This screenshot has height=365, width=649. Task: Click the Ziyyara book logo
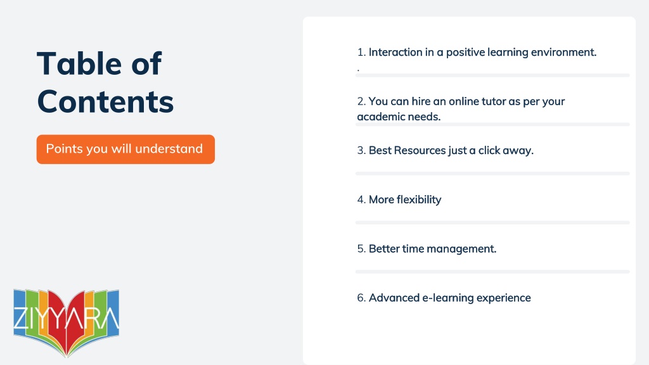(66, 323)
